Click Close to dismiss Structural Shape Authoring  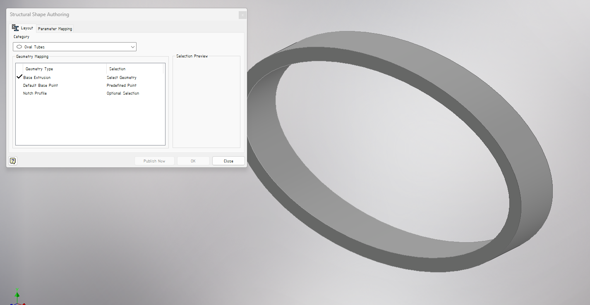click(x=228, y=161)
